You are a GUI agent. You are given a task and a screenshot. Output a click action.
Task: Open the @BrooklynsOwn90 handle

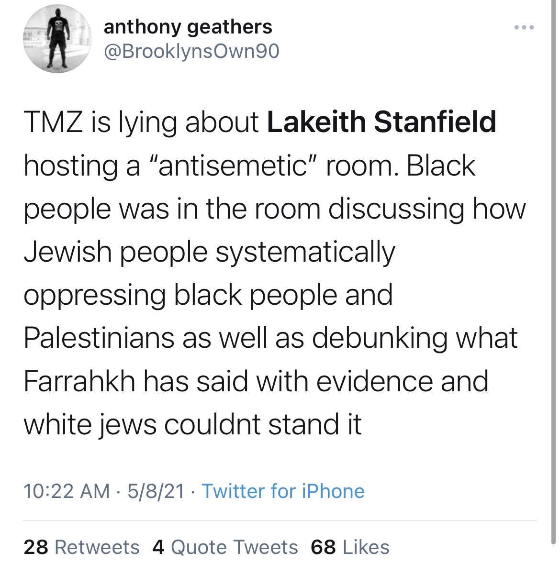pyautogui.click(x=191, y=52)
